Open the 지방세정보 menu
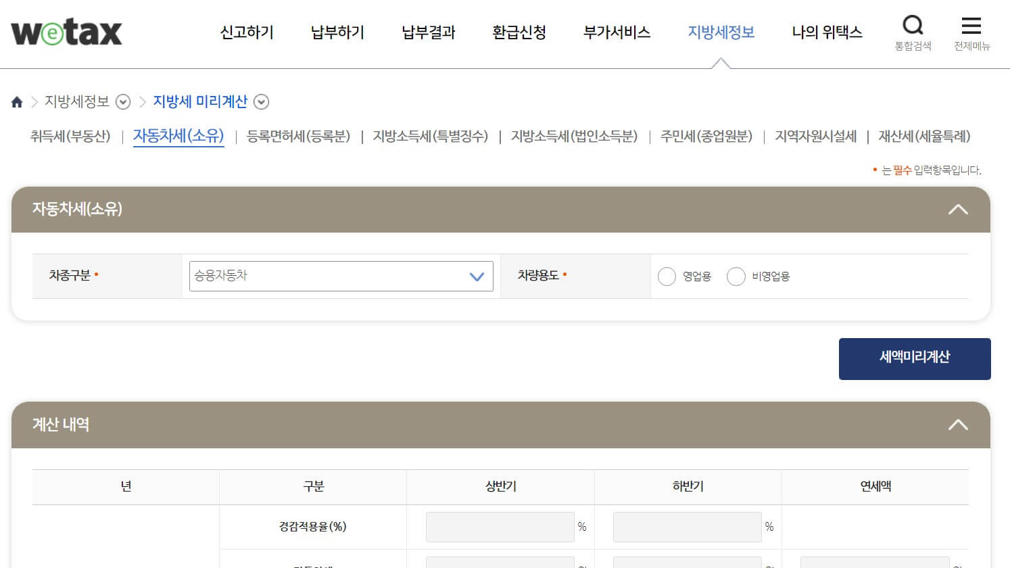This screenshot has height=568, width=1010. pos(721,32)
